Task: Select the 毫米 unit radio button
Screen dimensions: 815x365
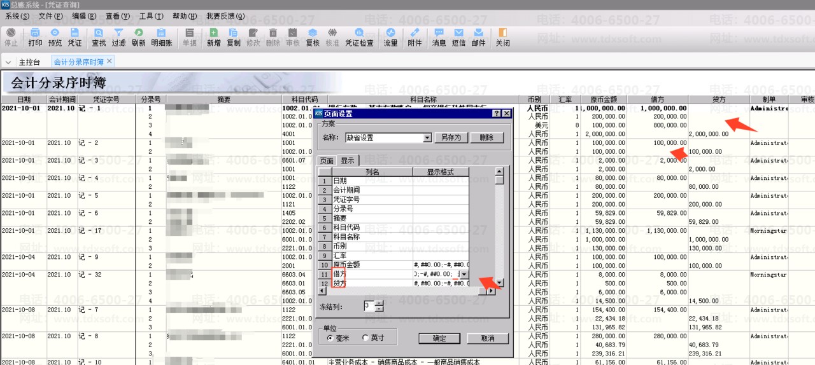Action: pyautogui.click(x=329, y=338)
